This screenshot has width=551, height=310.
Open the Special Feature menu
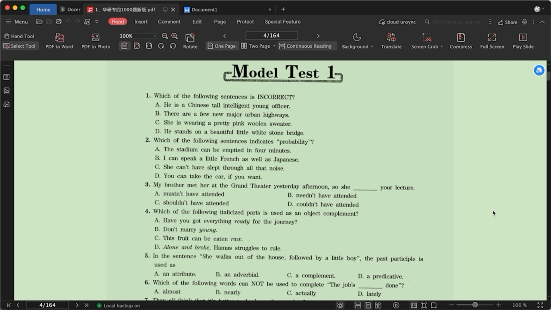282,22
